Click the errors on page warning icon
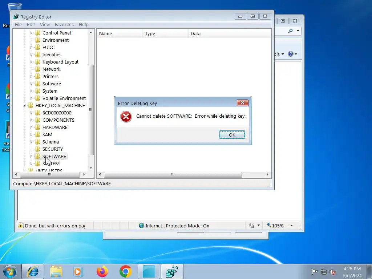The image size is (372, 279). [x=21, y=225]
